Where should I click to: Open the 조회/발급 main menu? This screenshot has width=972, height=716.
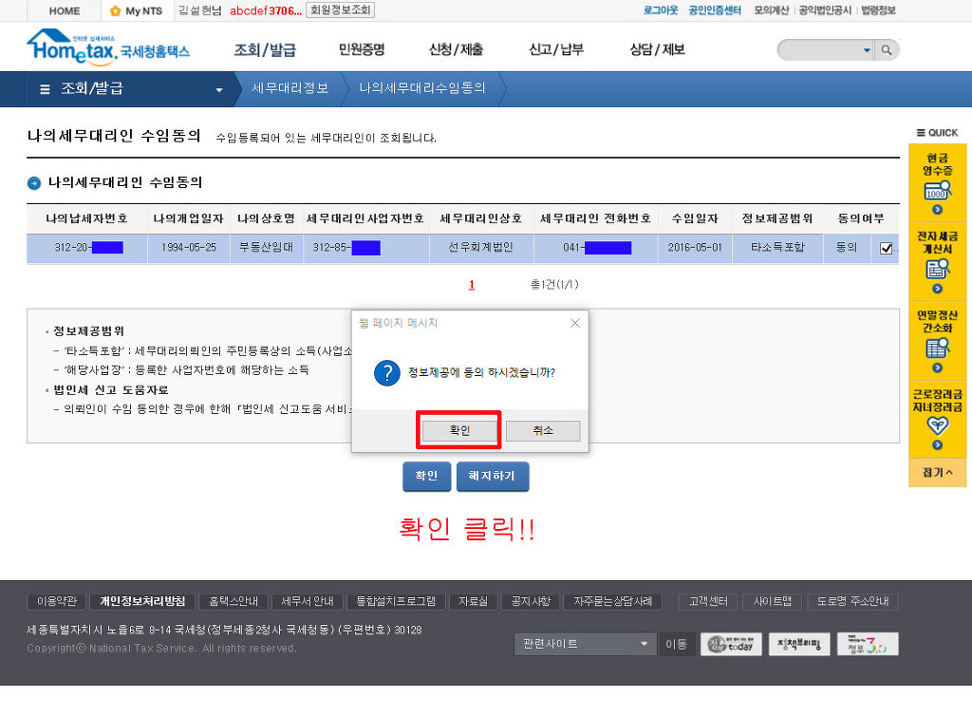pyautogui.click(x=265, y=49)
